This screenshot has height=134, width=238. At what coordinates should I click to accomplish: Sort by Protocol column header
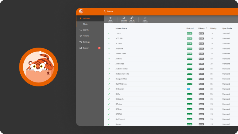190,28
